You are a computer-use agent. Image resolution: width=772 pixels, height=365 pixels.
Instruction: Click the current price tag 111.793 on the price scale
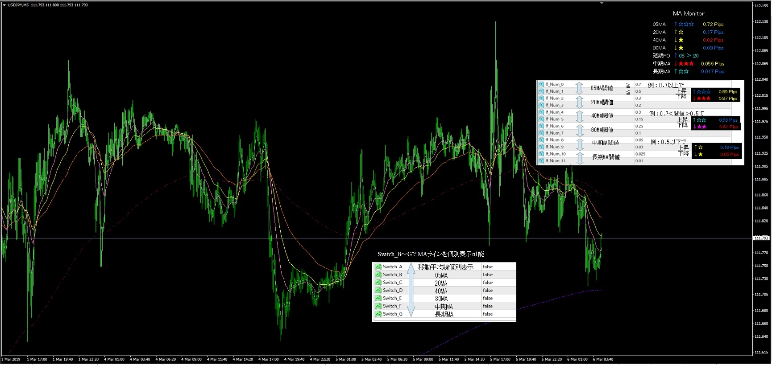pyautogui.click(x=761, y=238)
